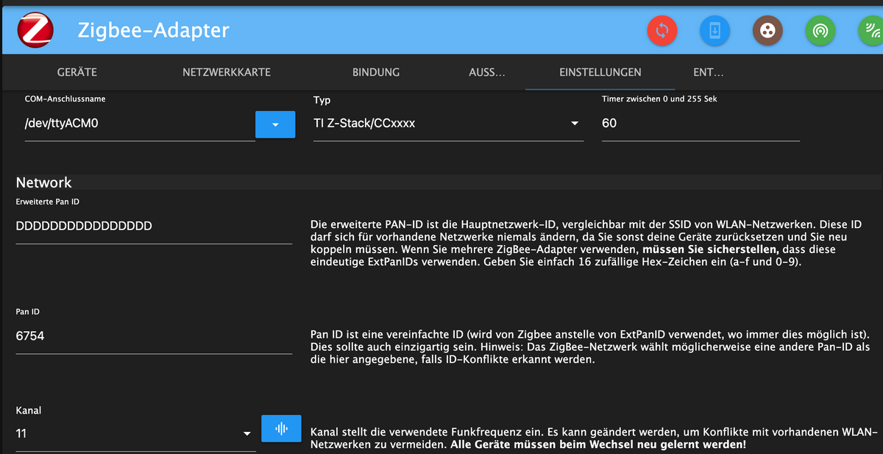Click the blue channel scan waveform button
This screenshot has width=883, height=454.
coord(281,428)
